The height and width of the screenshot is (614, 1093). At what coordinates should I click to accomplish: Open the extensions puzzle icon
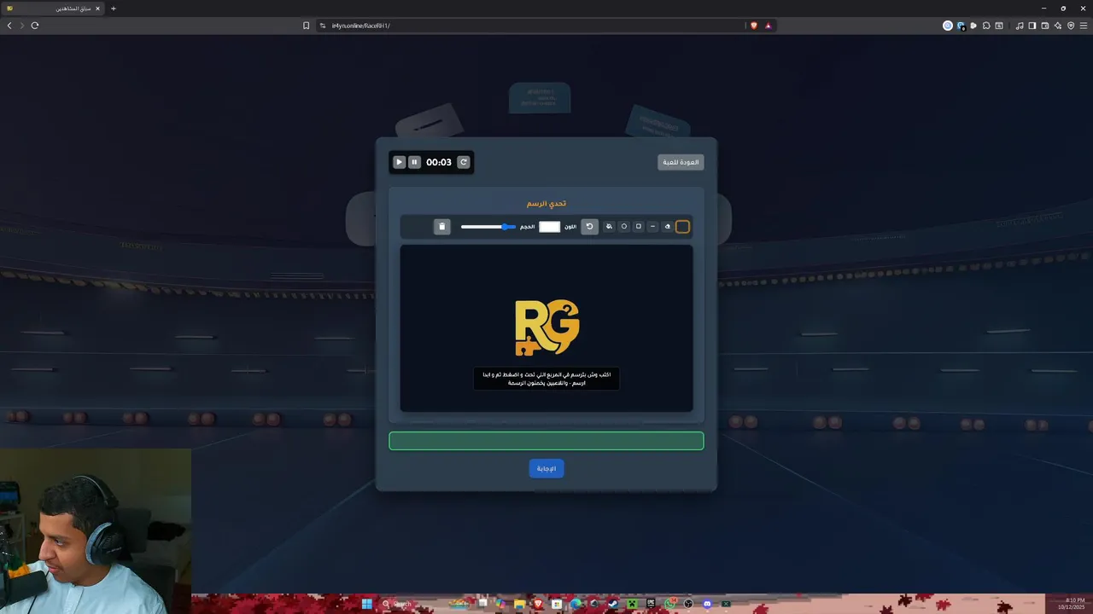986,26
